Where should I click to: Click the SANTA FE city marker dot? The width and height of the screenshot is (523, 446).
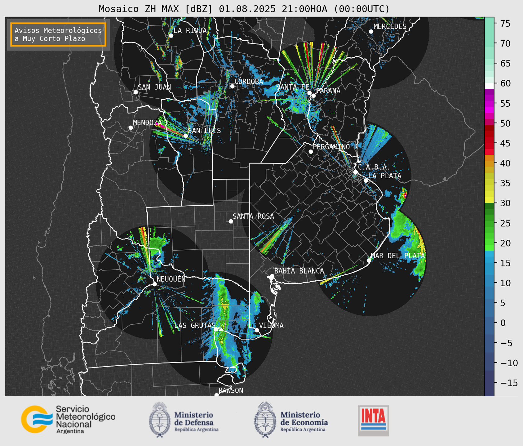tap(309, 93)
